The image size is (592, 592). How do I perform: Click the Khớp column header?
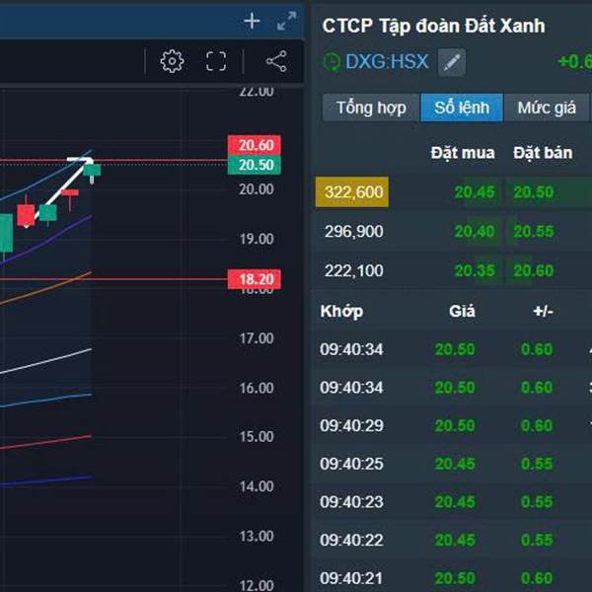click(x=341, y=312)
